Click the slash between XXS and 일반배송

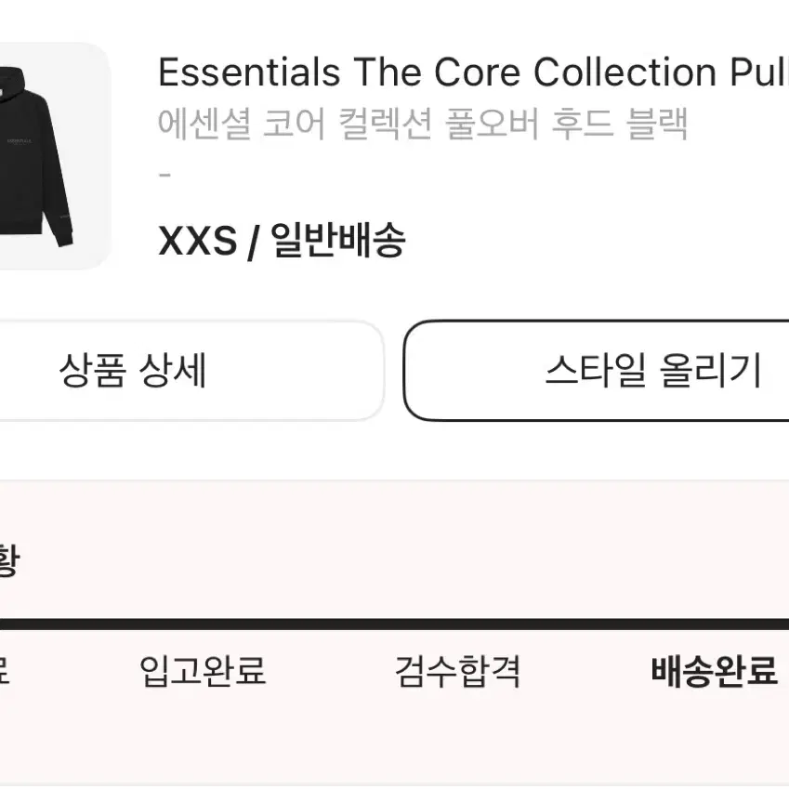pyautogui.click(x=254, y=243)
